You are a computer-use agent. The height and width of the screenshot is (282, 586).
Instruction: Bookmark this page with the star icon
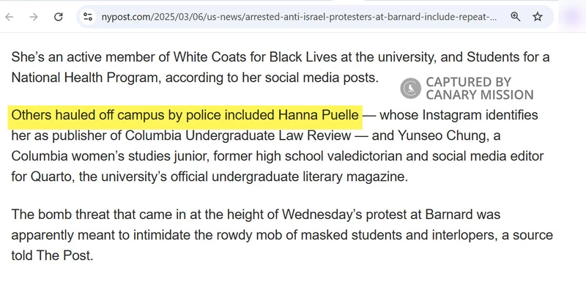(x=538, y=17)
